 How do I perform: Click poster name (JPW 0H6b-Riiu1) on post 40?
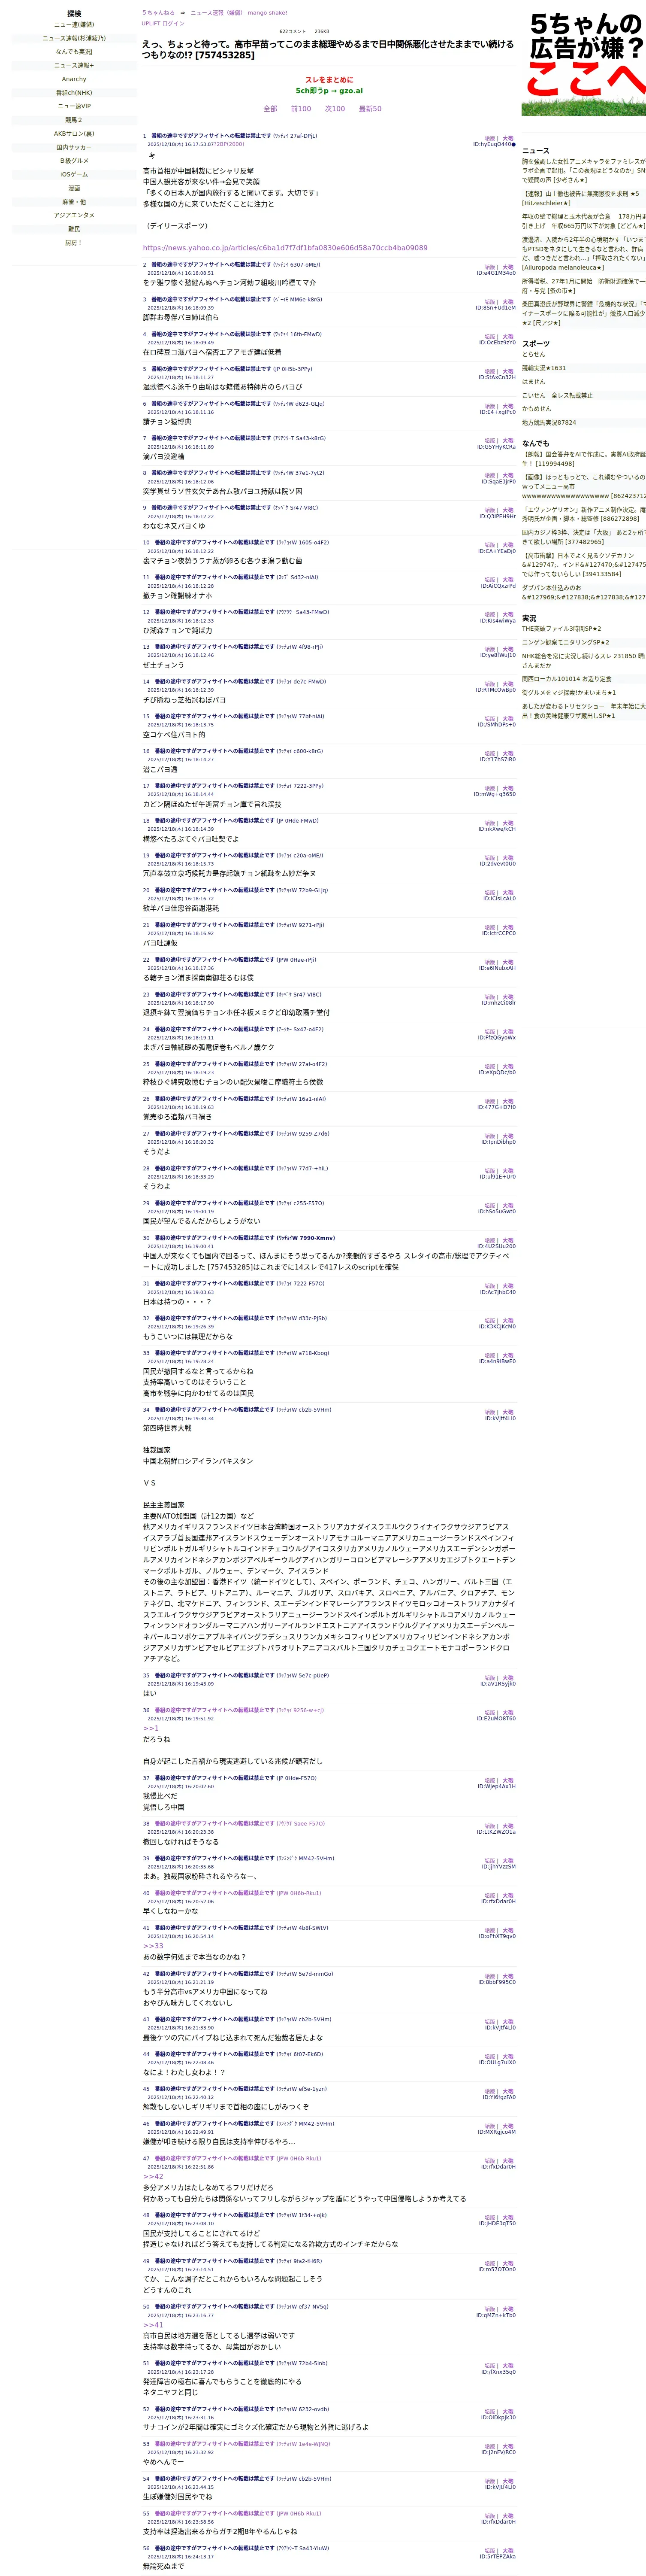(298, 1893)
